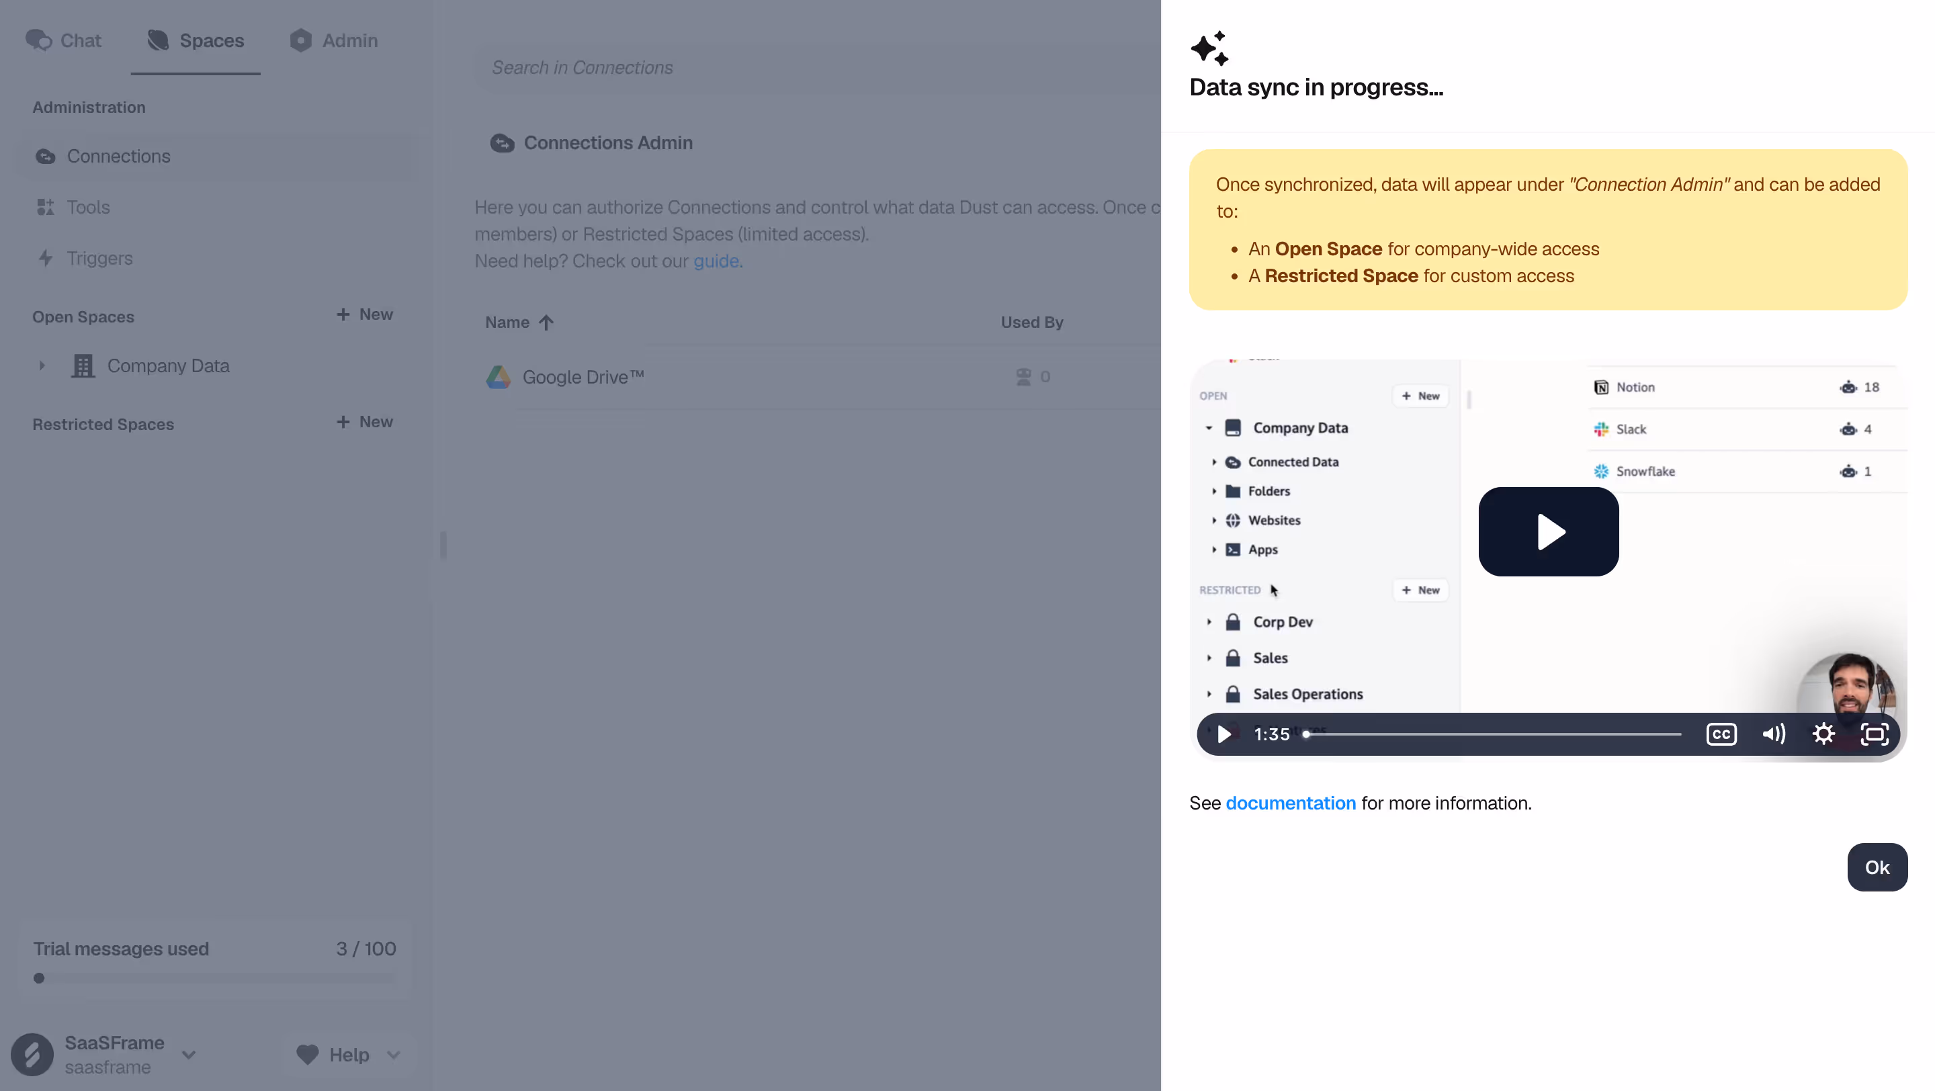Screen dimensions: 1935x1091
Task: Play the video using the center button
Action: (1548, 531)
